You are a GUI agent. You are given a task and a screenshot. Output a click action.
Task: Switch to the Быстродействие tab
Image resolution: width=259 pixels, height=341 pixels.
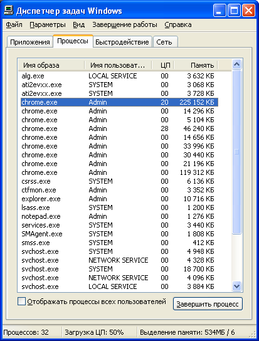[122, 42]
